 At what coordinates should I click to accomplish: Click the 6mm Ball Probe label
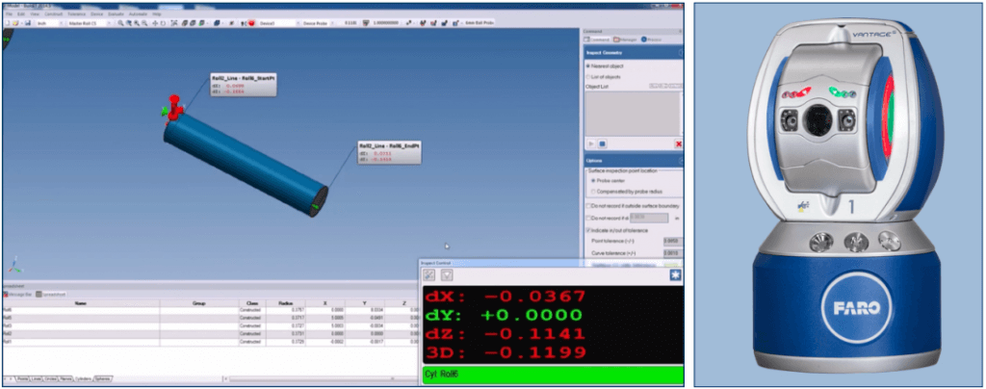pos(480,22)
